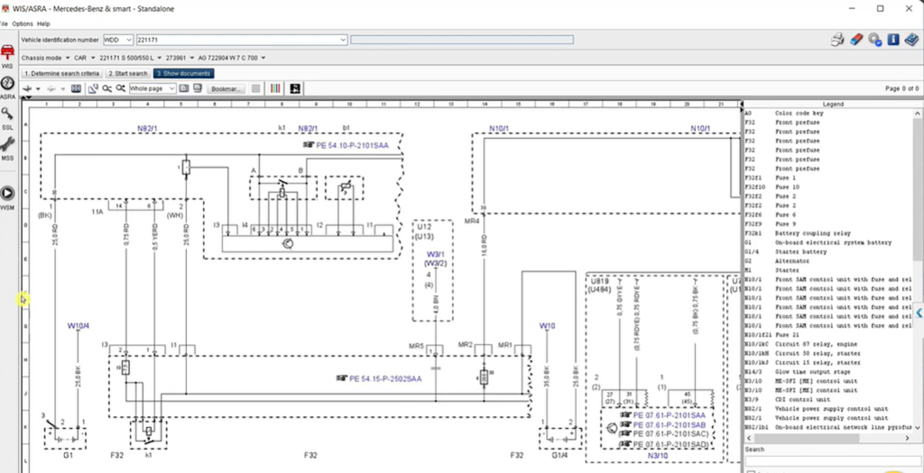Open the help book icon
The height and width of the screenshot is (473, 924).
(911, 40)
